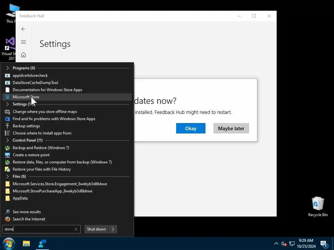Clear the search box with X
The width and height of the screenshot is (334, 250).
(76, 229)
